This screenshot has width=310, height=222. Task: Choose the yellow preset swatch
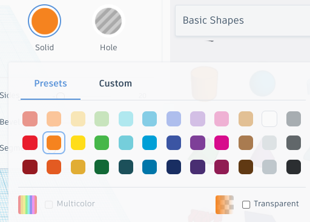(78, 143)
